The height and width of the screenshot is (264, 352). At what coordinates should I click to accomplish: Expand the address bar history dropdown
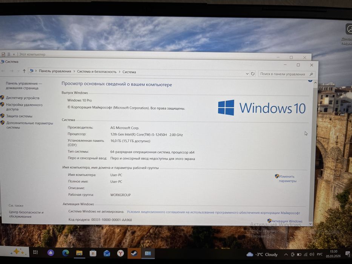coord(247,74)
